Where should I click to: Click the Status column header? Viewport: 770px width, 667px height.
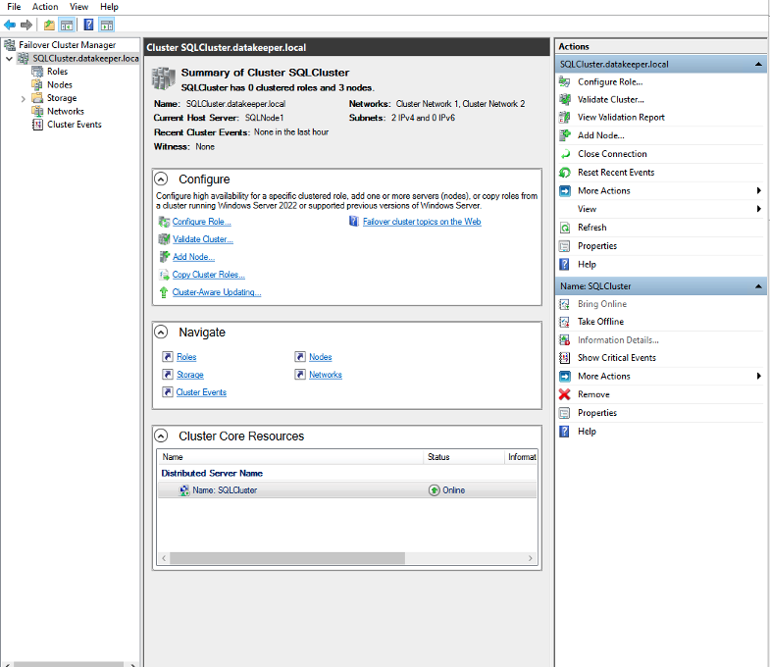[464, 457]
